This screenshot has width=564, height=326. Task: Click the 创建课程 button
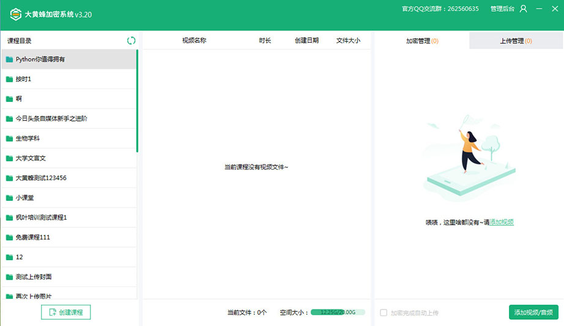[x=66, y=312]
